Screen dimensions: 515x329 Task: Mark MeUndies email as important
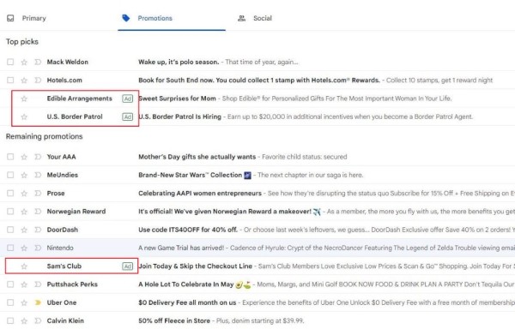[x=38, y=175]
